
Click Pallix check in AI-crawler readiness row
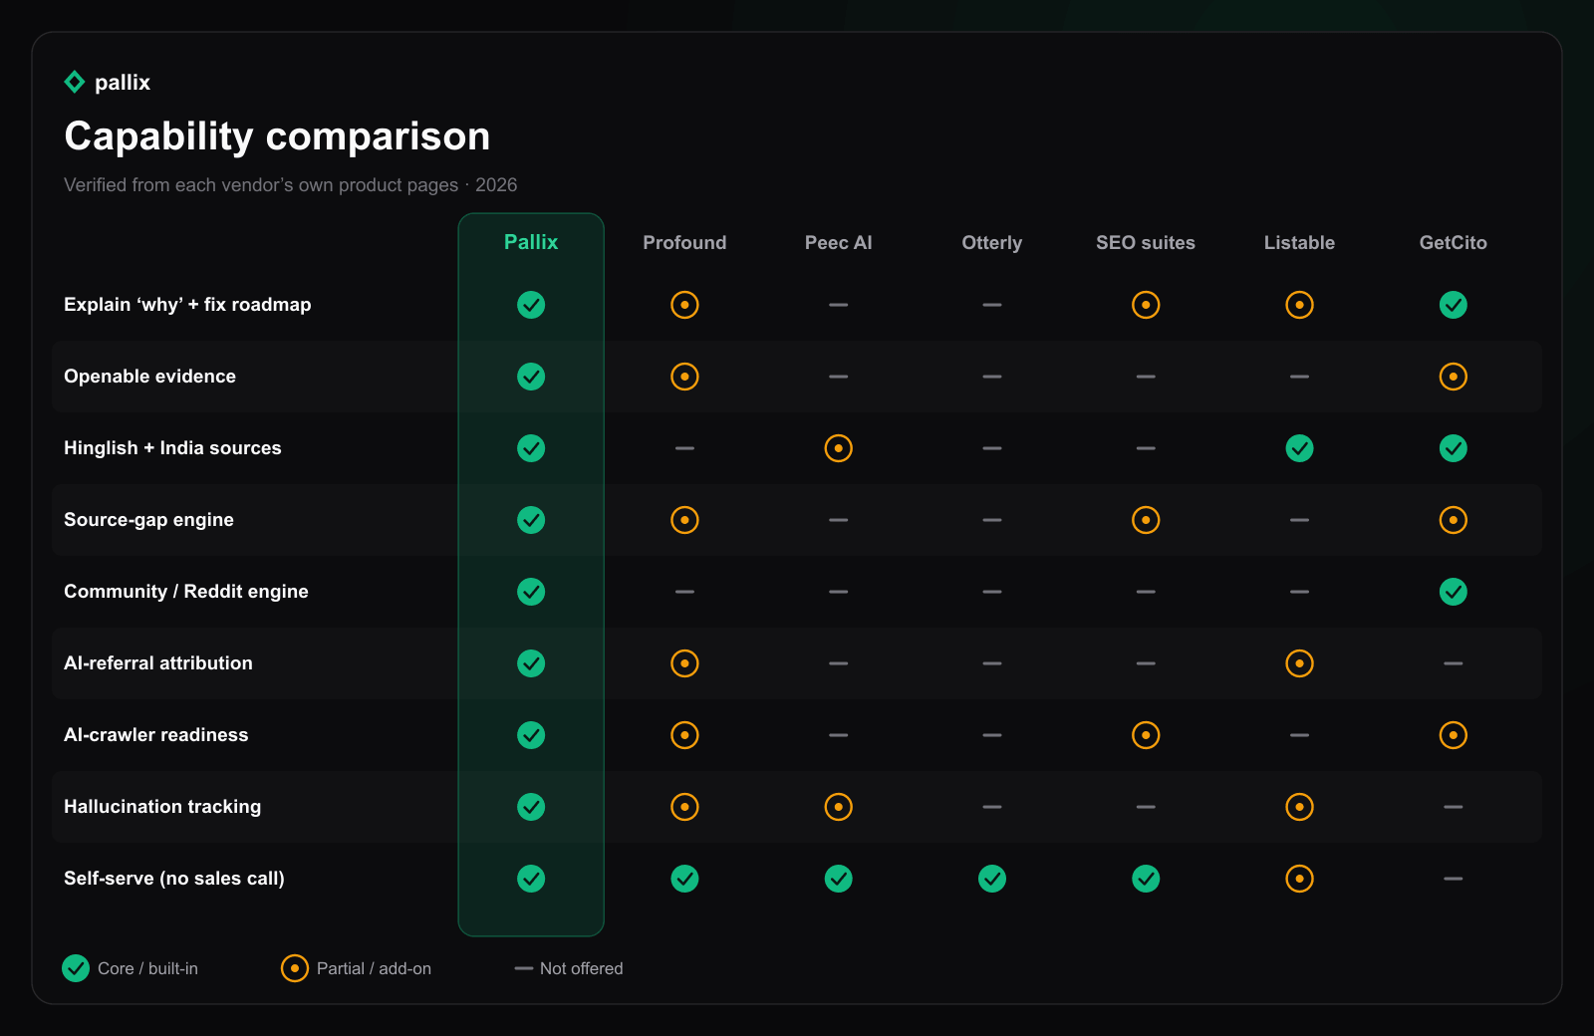(x=531, y=735)
